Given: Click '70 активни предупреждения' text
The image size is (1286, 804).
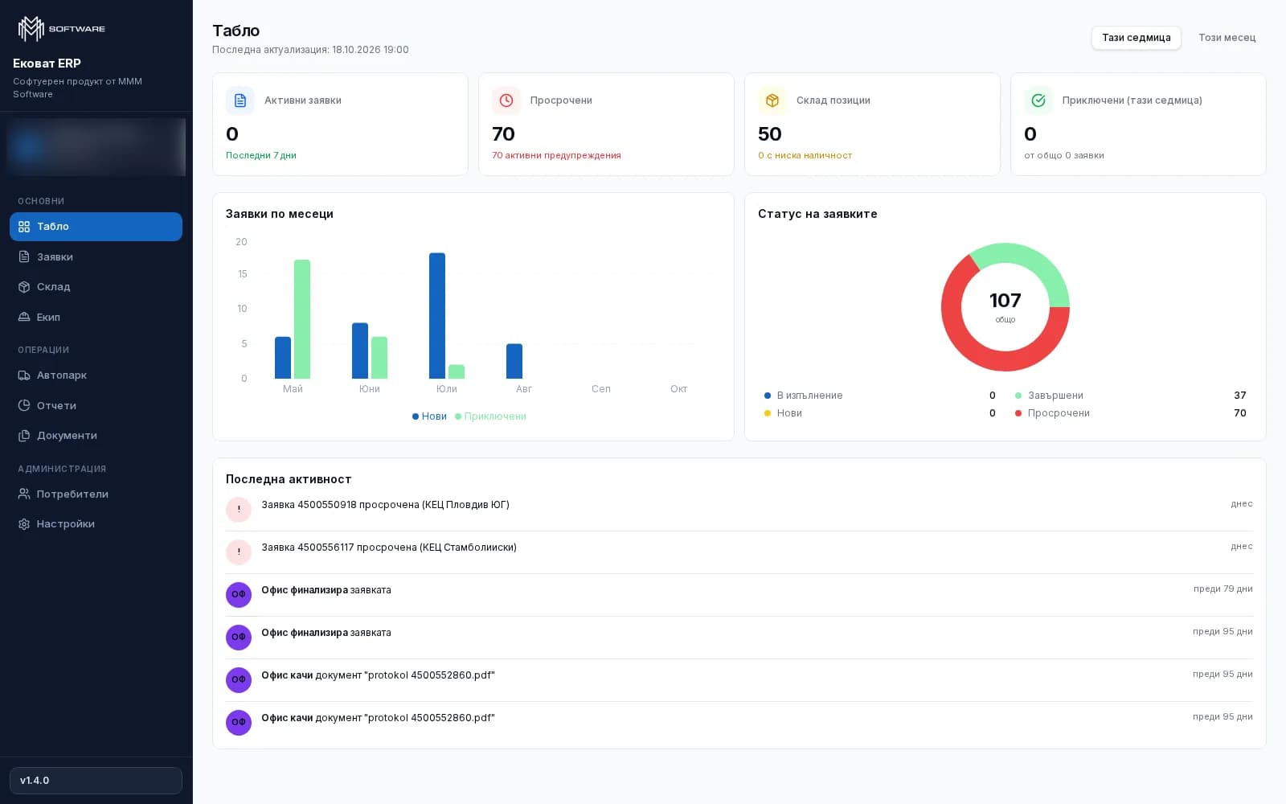Looking at the screenshot, I should click(x=556, y=156).
